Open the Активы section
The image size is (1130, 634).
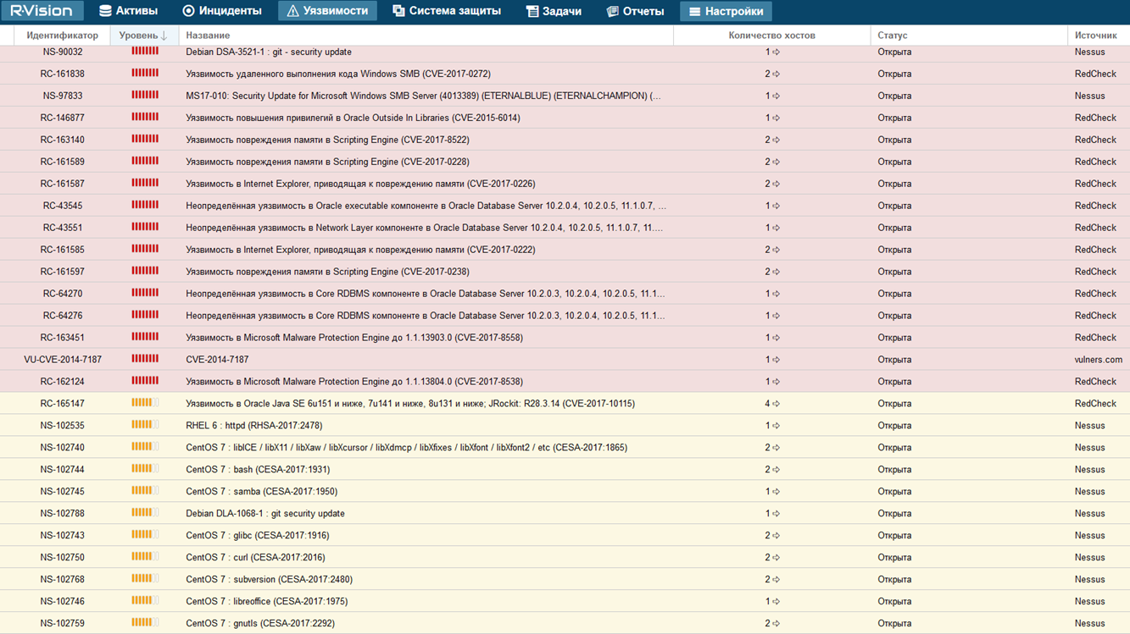[128, 11]
